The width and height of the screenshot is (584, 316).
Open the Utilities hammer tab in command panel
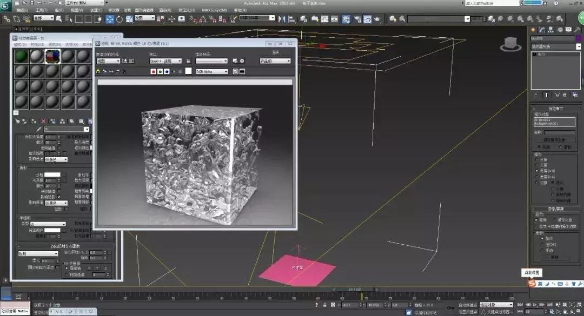coord(578,30)
